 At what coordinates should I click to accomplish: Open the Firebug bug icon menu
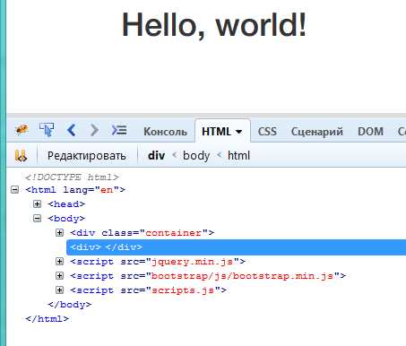pos(22,130)
